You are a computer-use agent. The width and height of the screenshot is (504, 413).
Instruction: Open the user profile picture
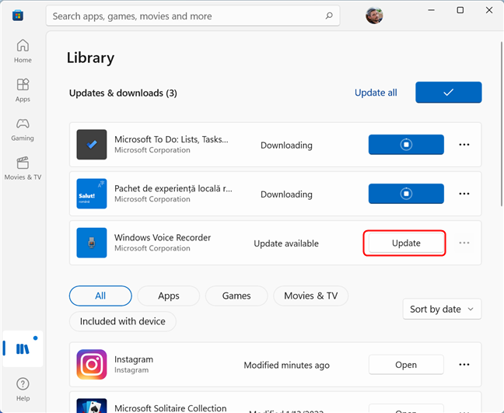pyautogui.click(x=374, y=16)
